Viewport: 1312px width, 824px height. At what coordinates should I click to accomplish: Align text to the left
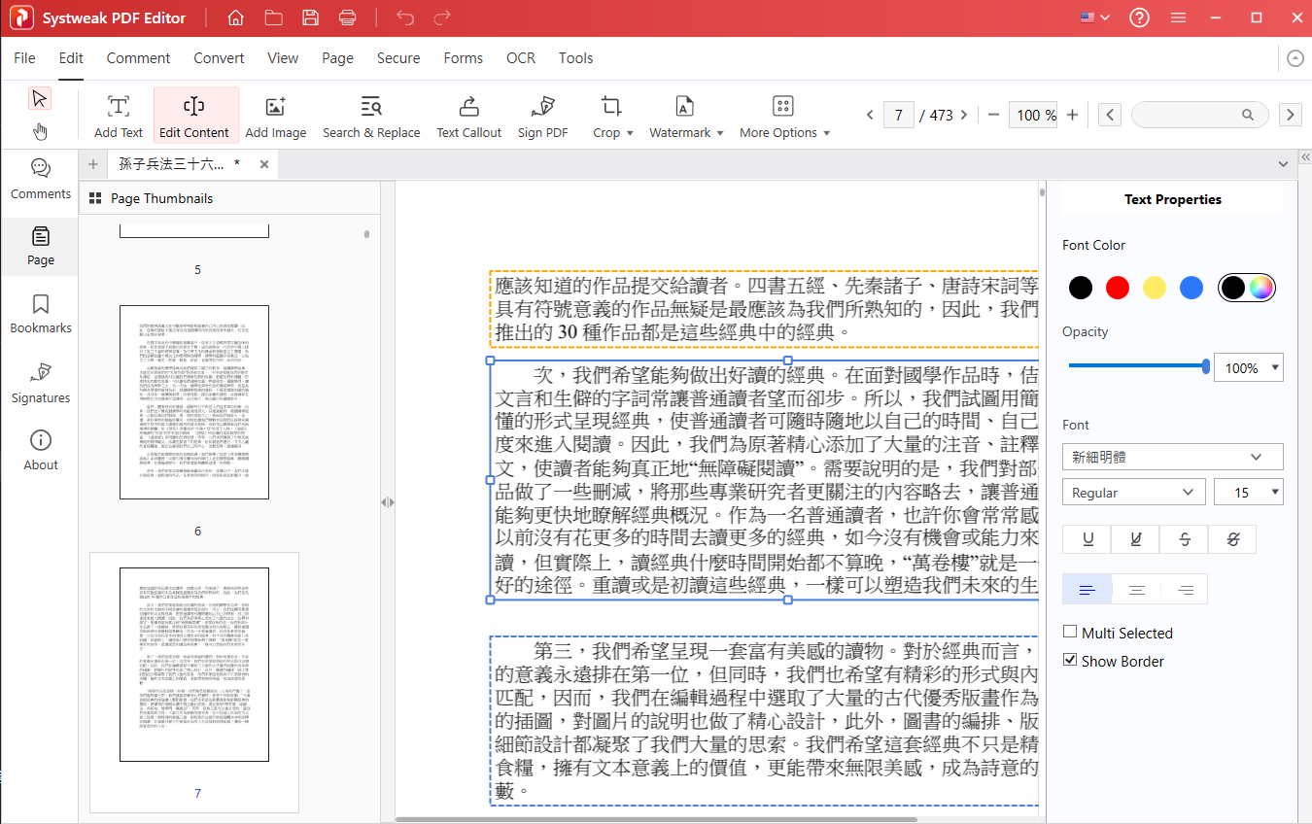[1088, 590]
